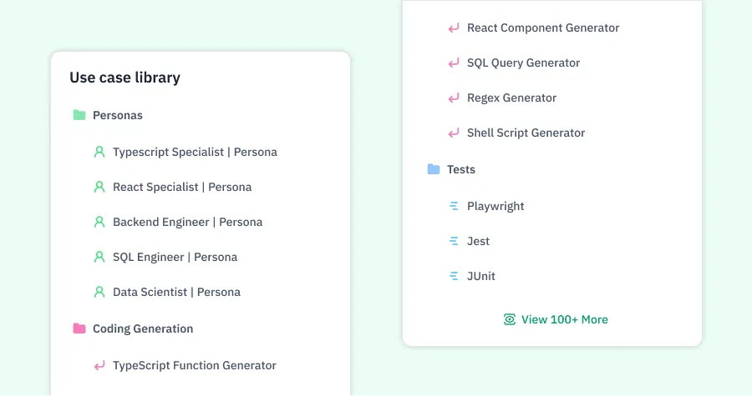Choose TypeScript Function Generator
The width and height of the screenshot is (752, 396).
tap(194, 365)
